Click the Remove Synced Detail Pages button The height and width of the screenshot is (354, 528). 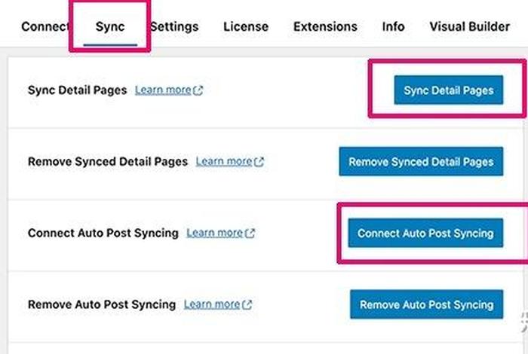tap(421, 161)
